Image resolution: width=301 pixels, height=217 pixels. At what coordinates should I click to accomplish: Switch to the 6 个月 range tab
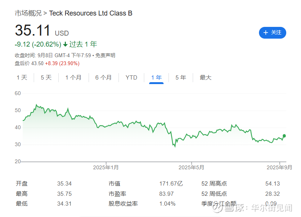click(x=103, y=78)
